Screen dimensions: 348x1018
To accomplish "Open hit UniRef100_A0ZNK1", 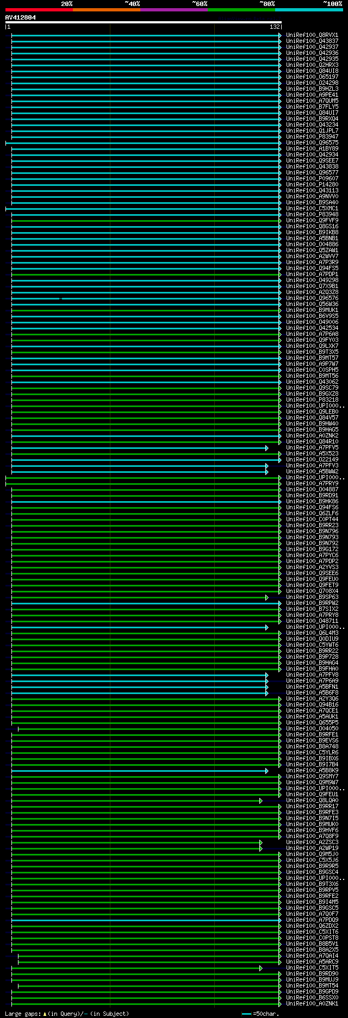I will click(312, 1003).
